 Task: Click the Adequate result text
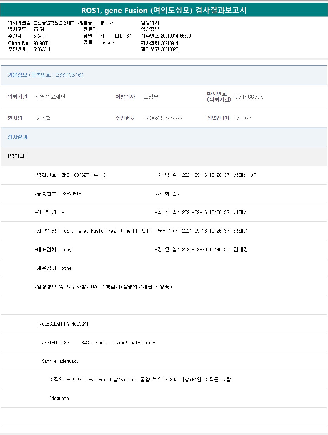tap(59, 398)
